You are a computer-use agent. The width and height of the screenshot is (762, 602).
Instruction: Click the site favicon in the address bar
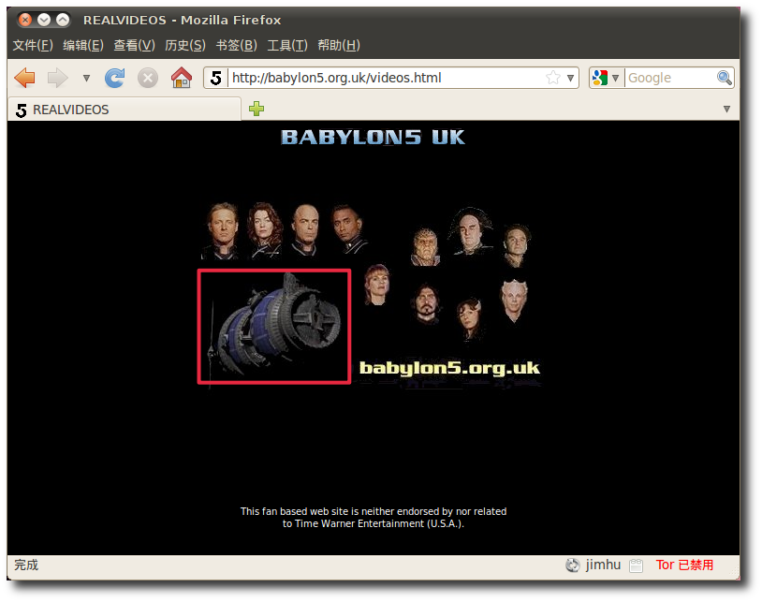tap(215, 78)
